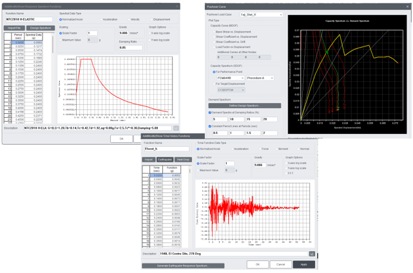Close the Pushover Curve window
Screen dimensions: 413x273
(408, 6)
